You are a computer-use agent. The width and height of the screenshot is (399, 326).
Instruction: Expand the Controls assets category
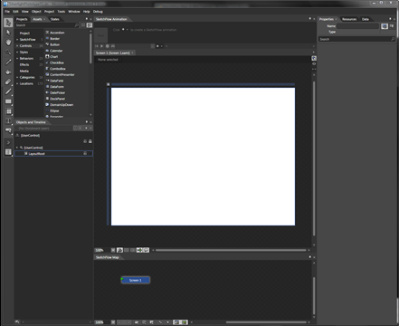tap(17, 46)
